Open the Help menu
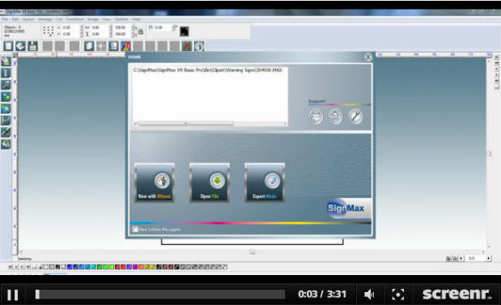 tap(137, 19)
